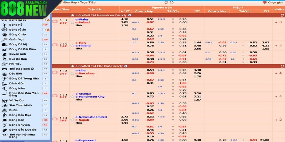This screenshot has width=285, height=142.
Task: Click the gamepad icon beside Thể thao điện tử
Action: (4, 69)
